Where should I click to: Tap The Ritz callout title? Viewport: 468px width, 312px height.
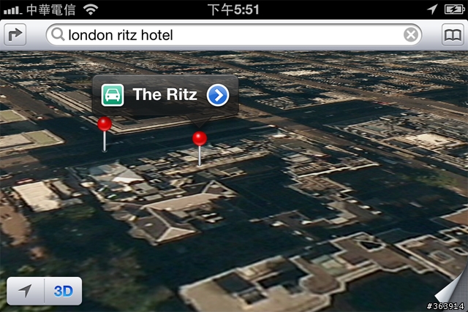[x=165, y=94]
